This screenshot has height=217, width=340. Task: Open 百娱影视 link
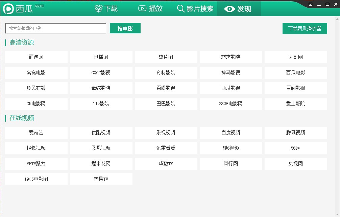coord(166,88)
